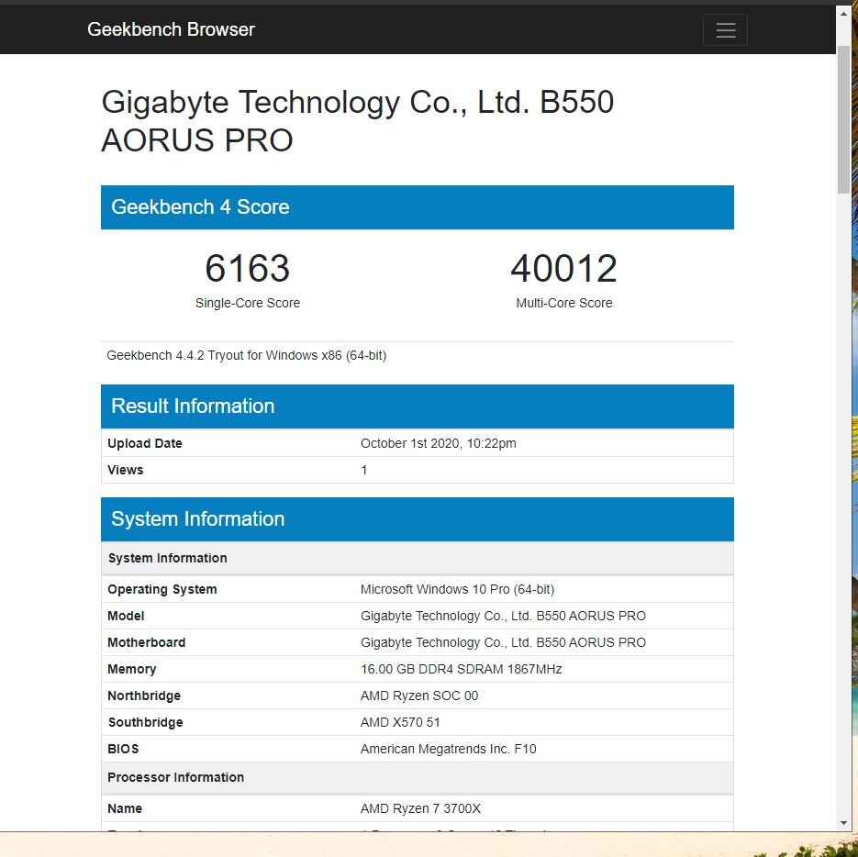Click the Upload Date label
This screenshot has height=857, width=858.
tap(144, 443)
